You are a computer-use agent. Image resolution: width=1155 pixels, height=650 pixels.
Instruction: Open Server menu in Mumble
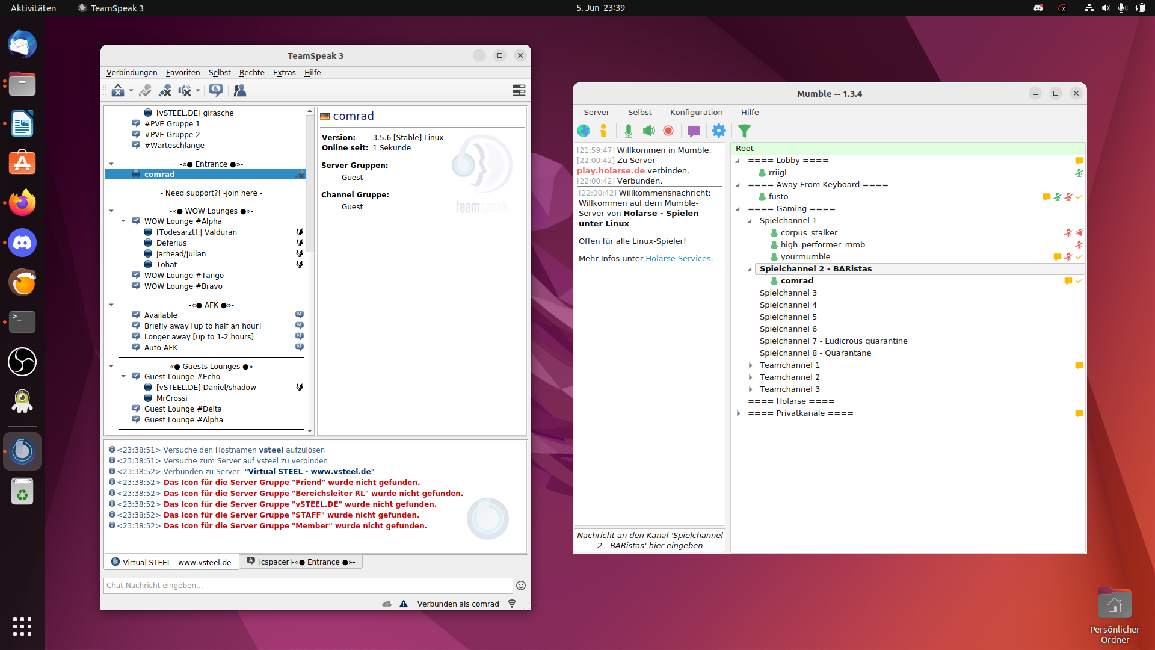596,112
